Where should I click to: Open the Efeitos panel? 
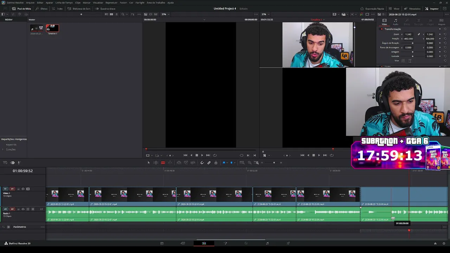tap(41, 9)
